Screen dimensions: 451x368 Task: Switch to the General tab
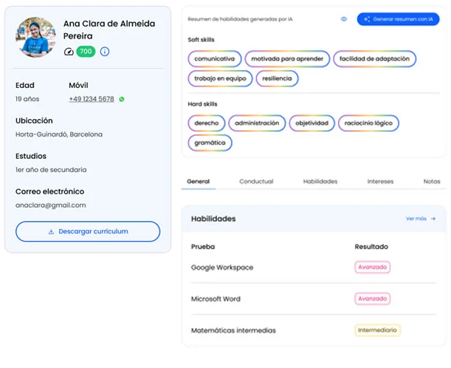pos(199,181)
